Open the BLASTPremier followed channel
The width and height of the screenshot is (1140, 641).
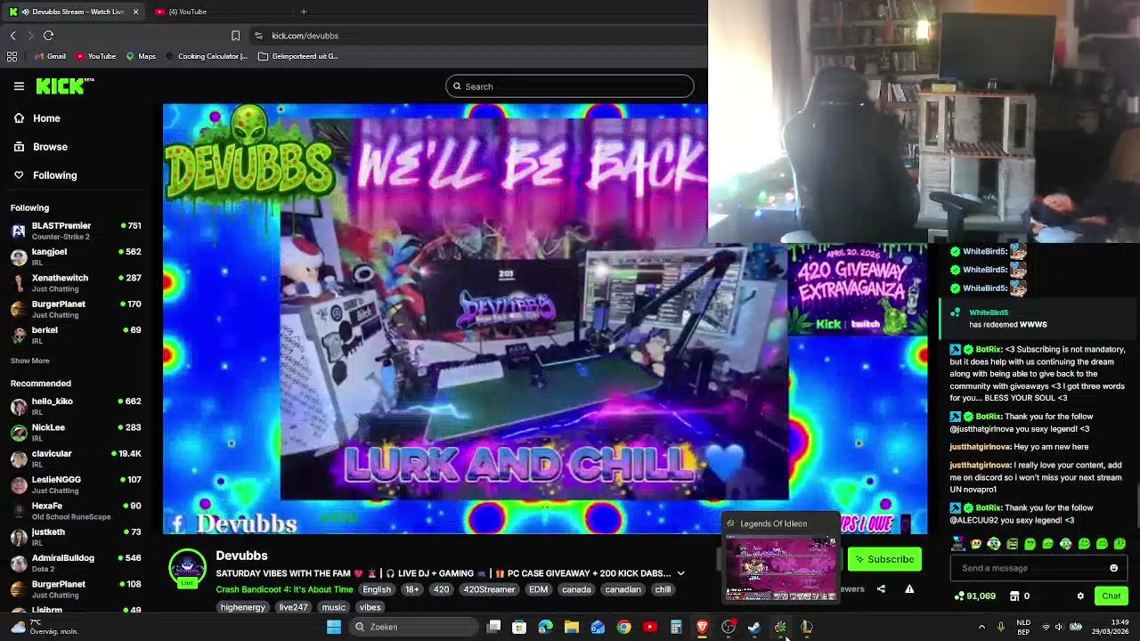[76, 231]
